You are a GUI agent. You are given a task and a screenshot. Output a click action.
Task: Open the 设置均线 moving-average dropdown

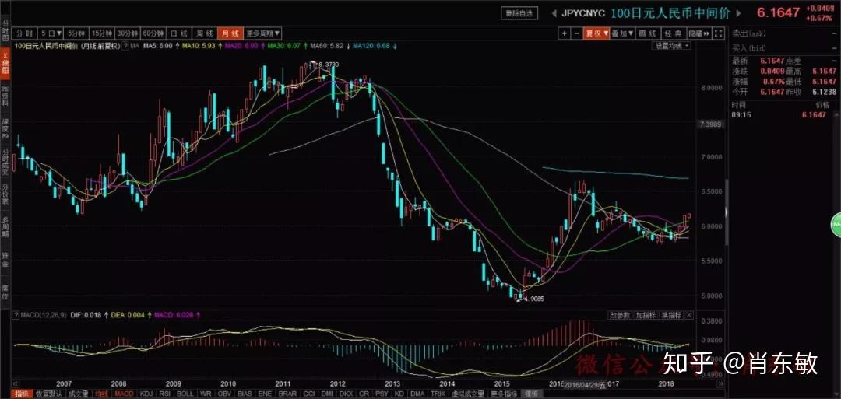671,46
